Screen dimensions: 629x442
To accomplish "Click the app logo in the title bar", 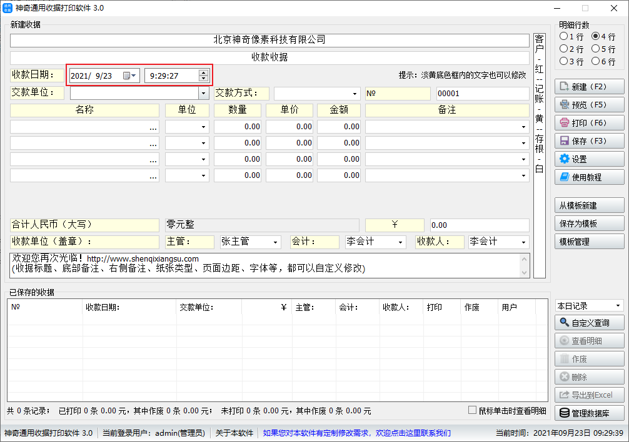I will pyautogui.click(x=8, y=7).
